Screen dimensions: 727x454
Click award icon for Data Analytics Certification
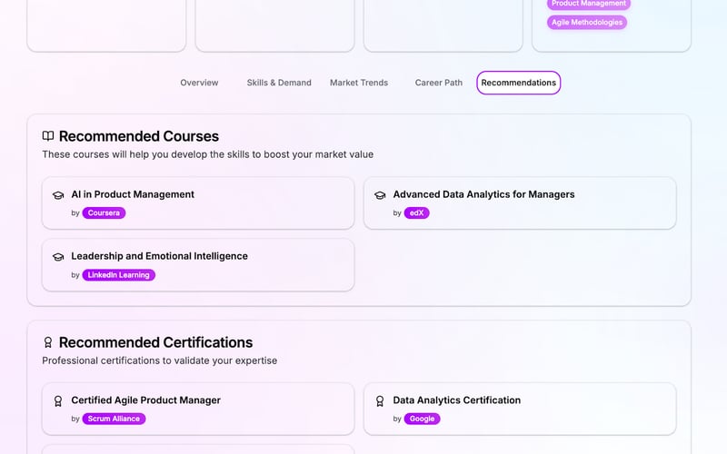click(x=380, y=400)
